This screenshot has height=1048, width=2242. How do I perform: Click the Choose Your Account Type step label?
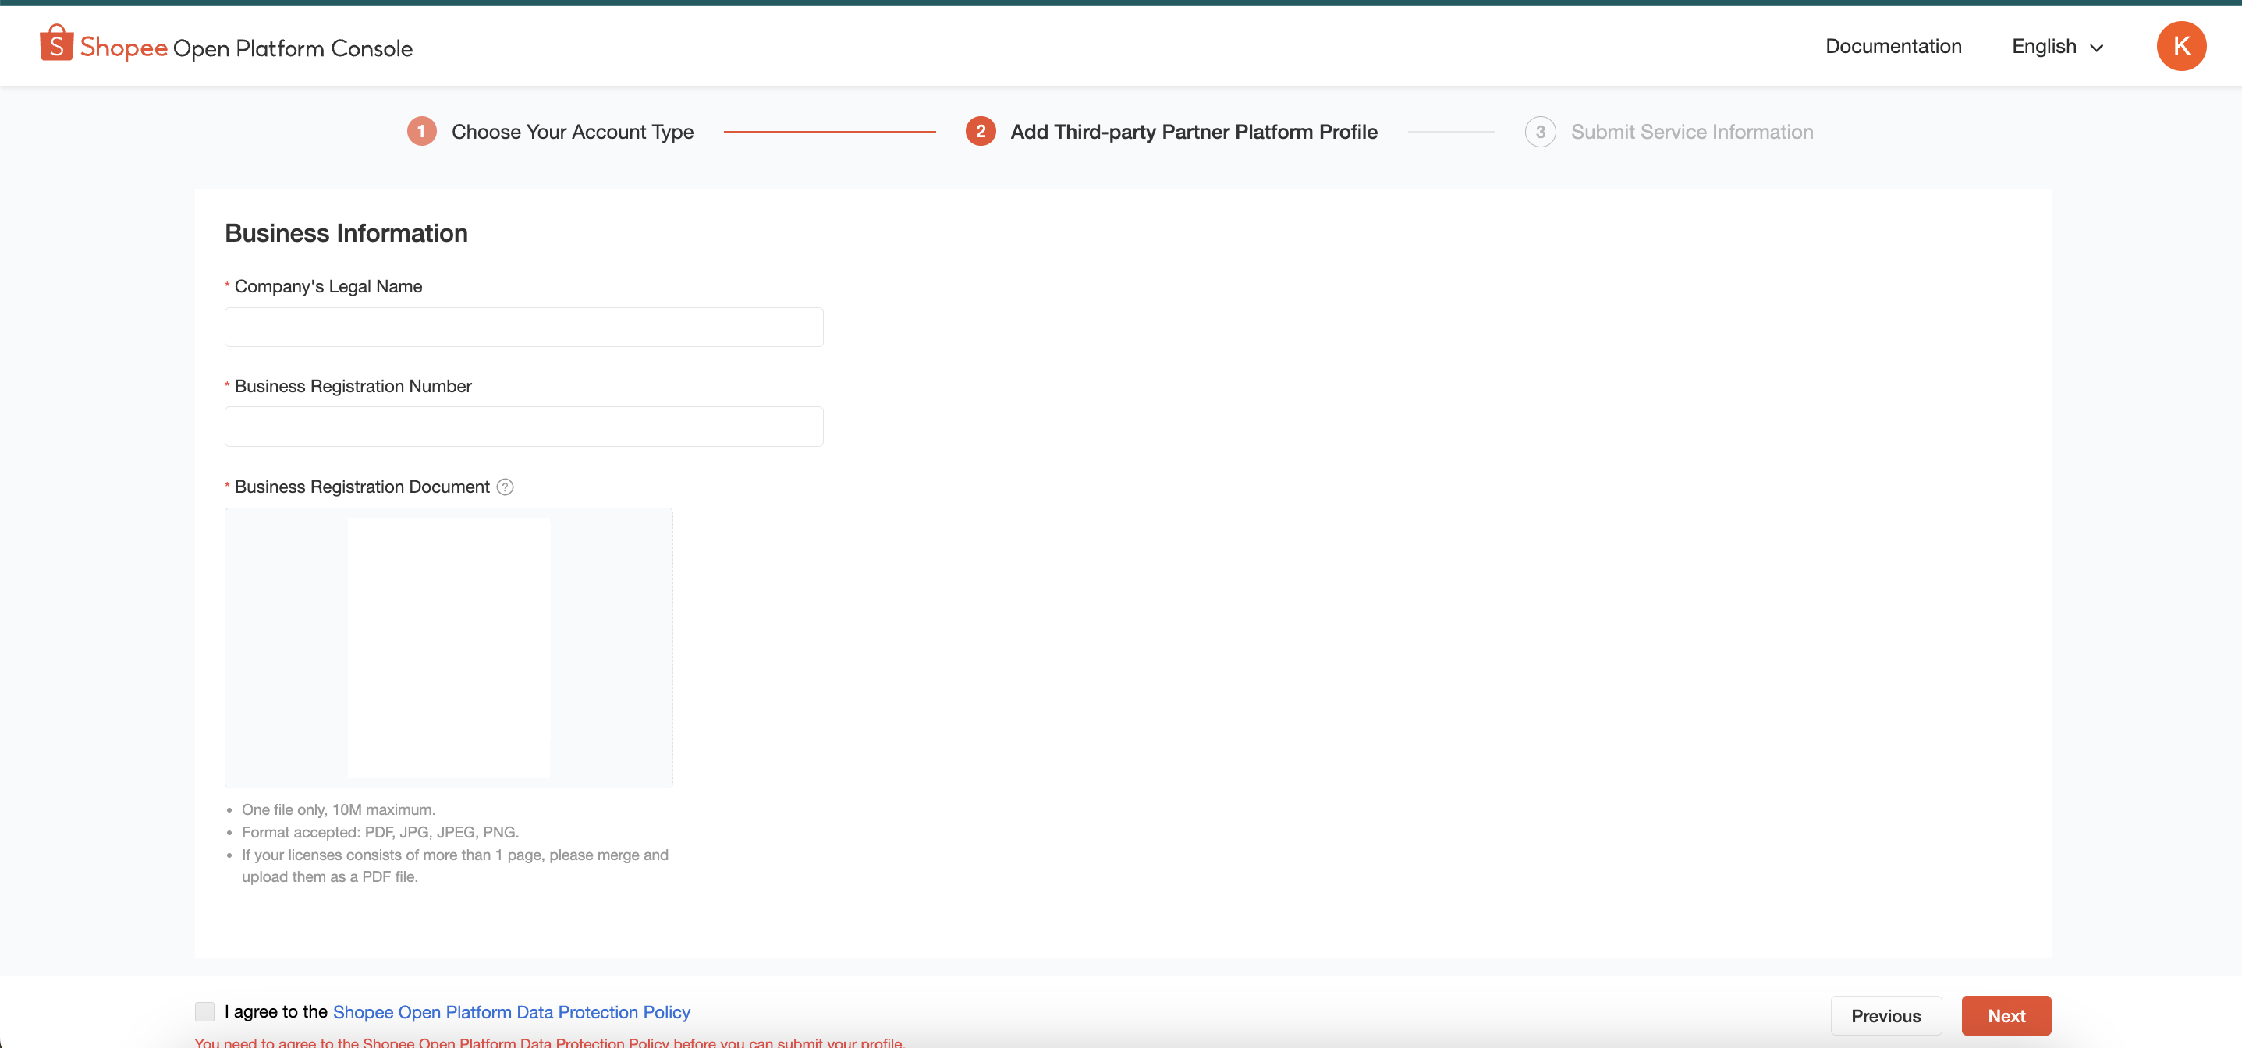[572, 131]
